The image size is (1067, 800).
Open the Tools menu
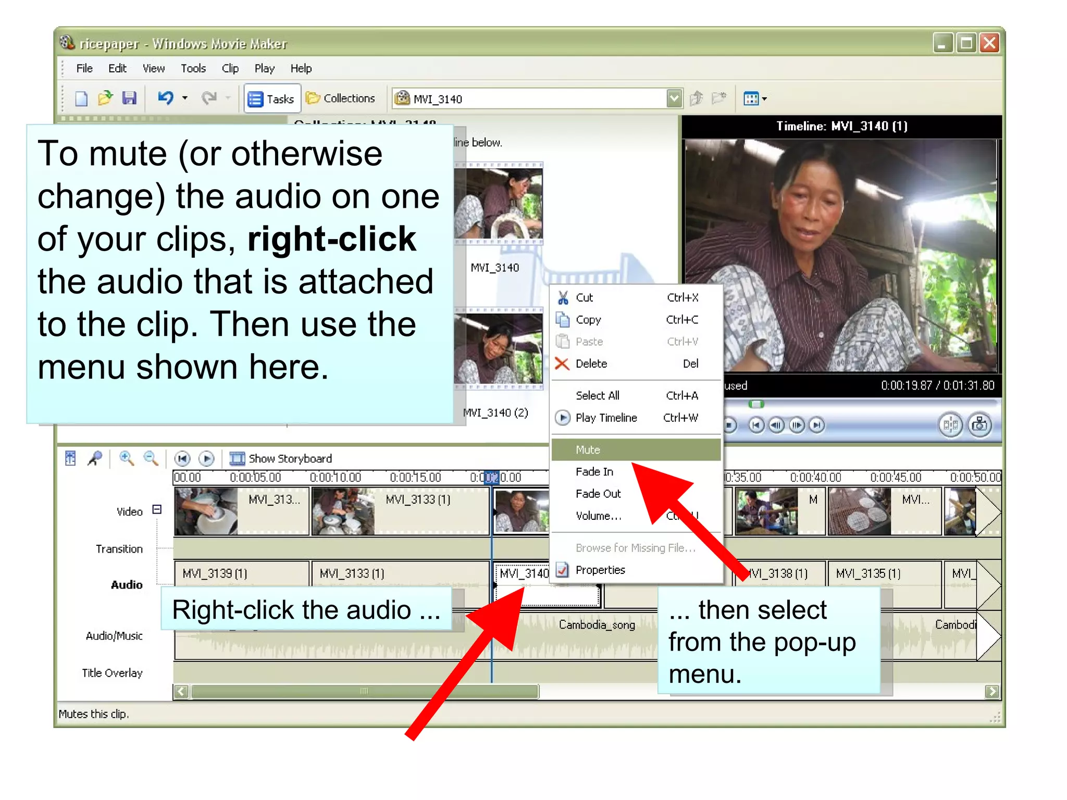(193, 68)
